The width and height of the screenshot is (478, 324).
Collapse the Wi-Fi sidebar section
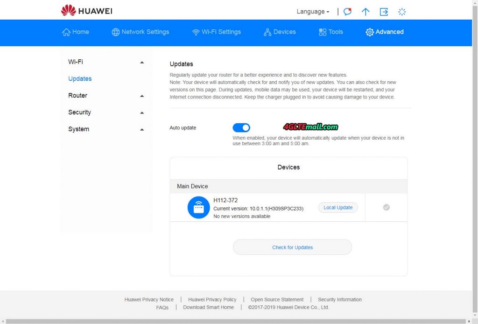(141, 61)
